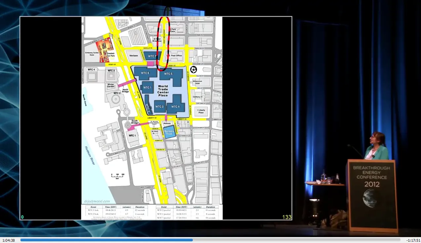Viewport: 421px width, 243px height.
Task: Click the WFC 3 building label
Action: tap(111, 70)
